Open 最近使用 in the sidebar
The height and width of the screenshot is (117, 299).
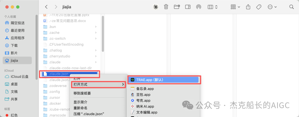point(17,30)
